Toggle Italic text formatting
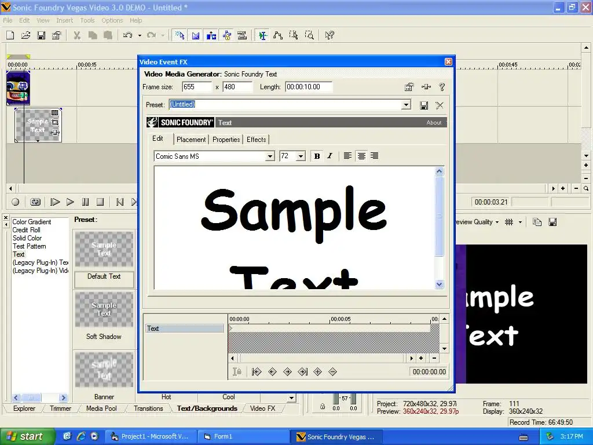The width and height of the screenshot is (593, 445). point(330,156)
